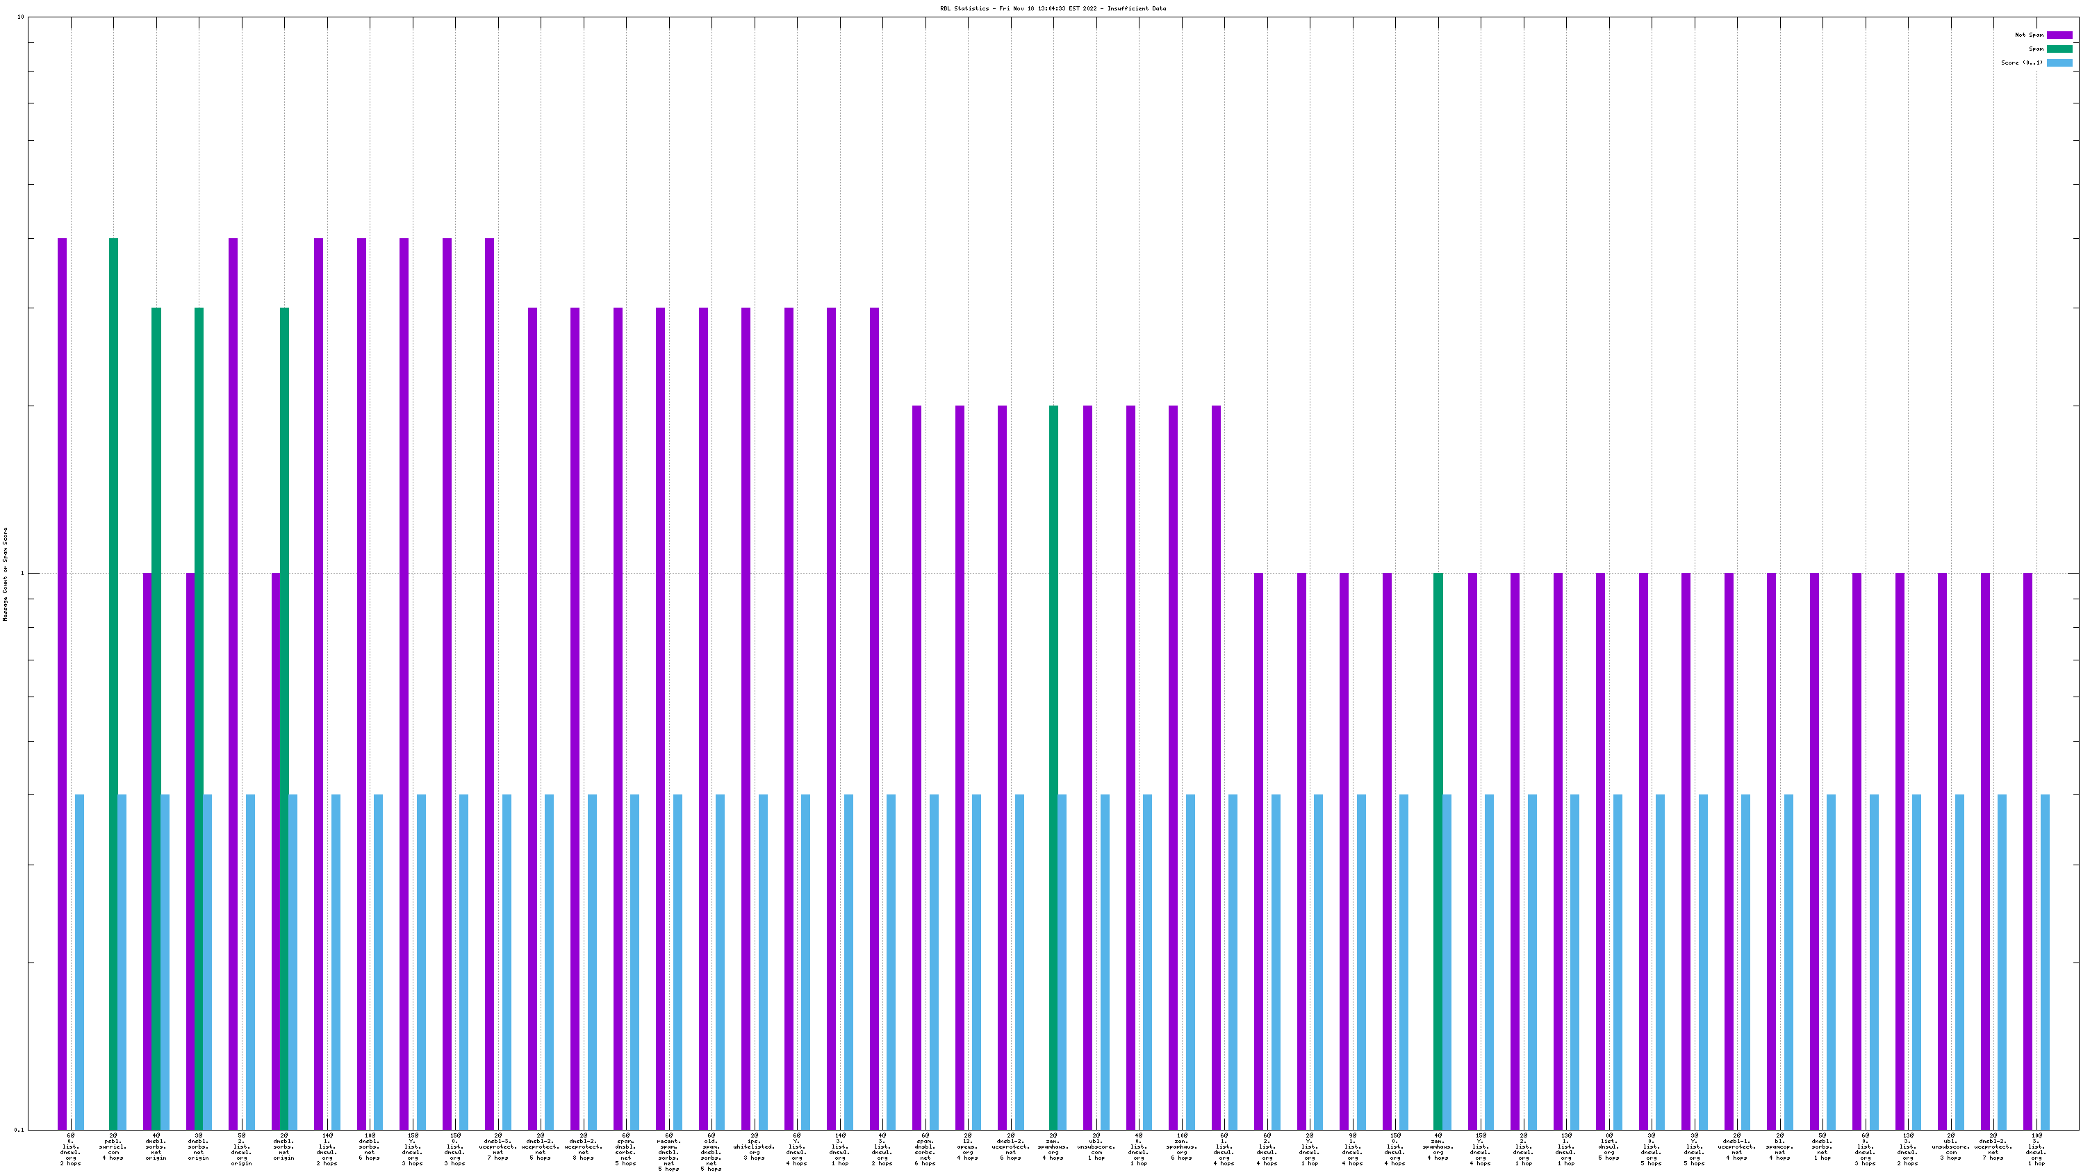The image size is (2090, 1175).
Task: Click the 'Message Count or Spam Score' axis label
Action: click(5, 574)
